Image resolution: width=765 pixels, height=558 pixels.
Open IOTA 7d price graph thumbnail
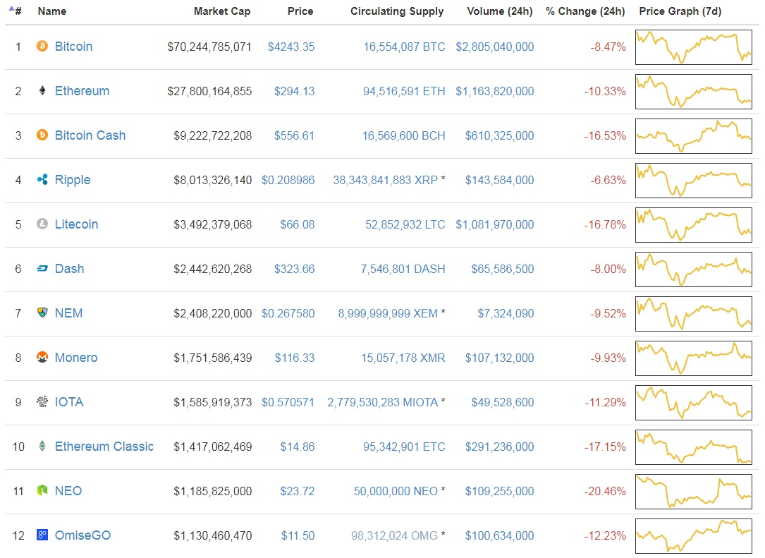pos(694,402)
